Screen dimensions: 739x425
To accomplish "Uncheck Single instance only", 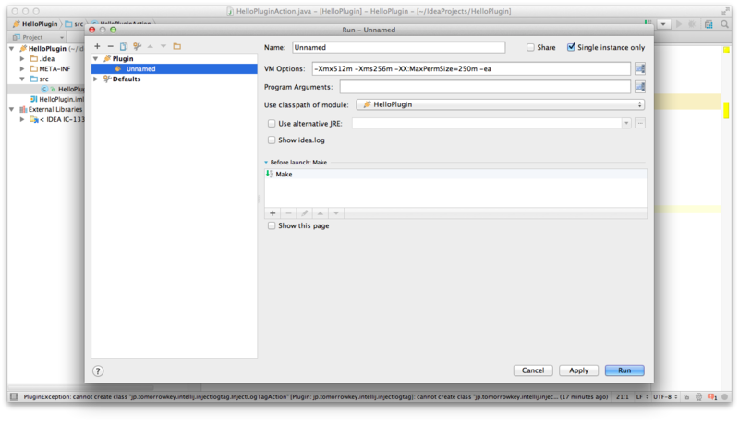I will coord(571,47).
